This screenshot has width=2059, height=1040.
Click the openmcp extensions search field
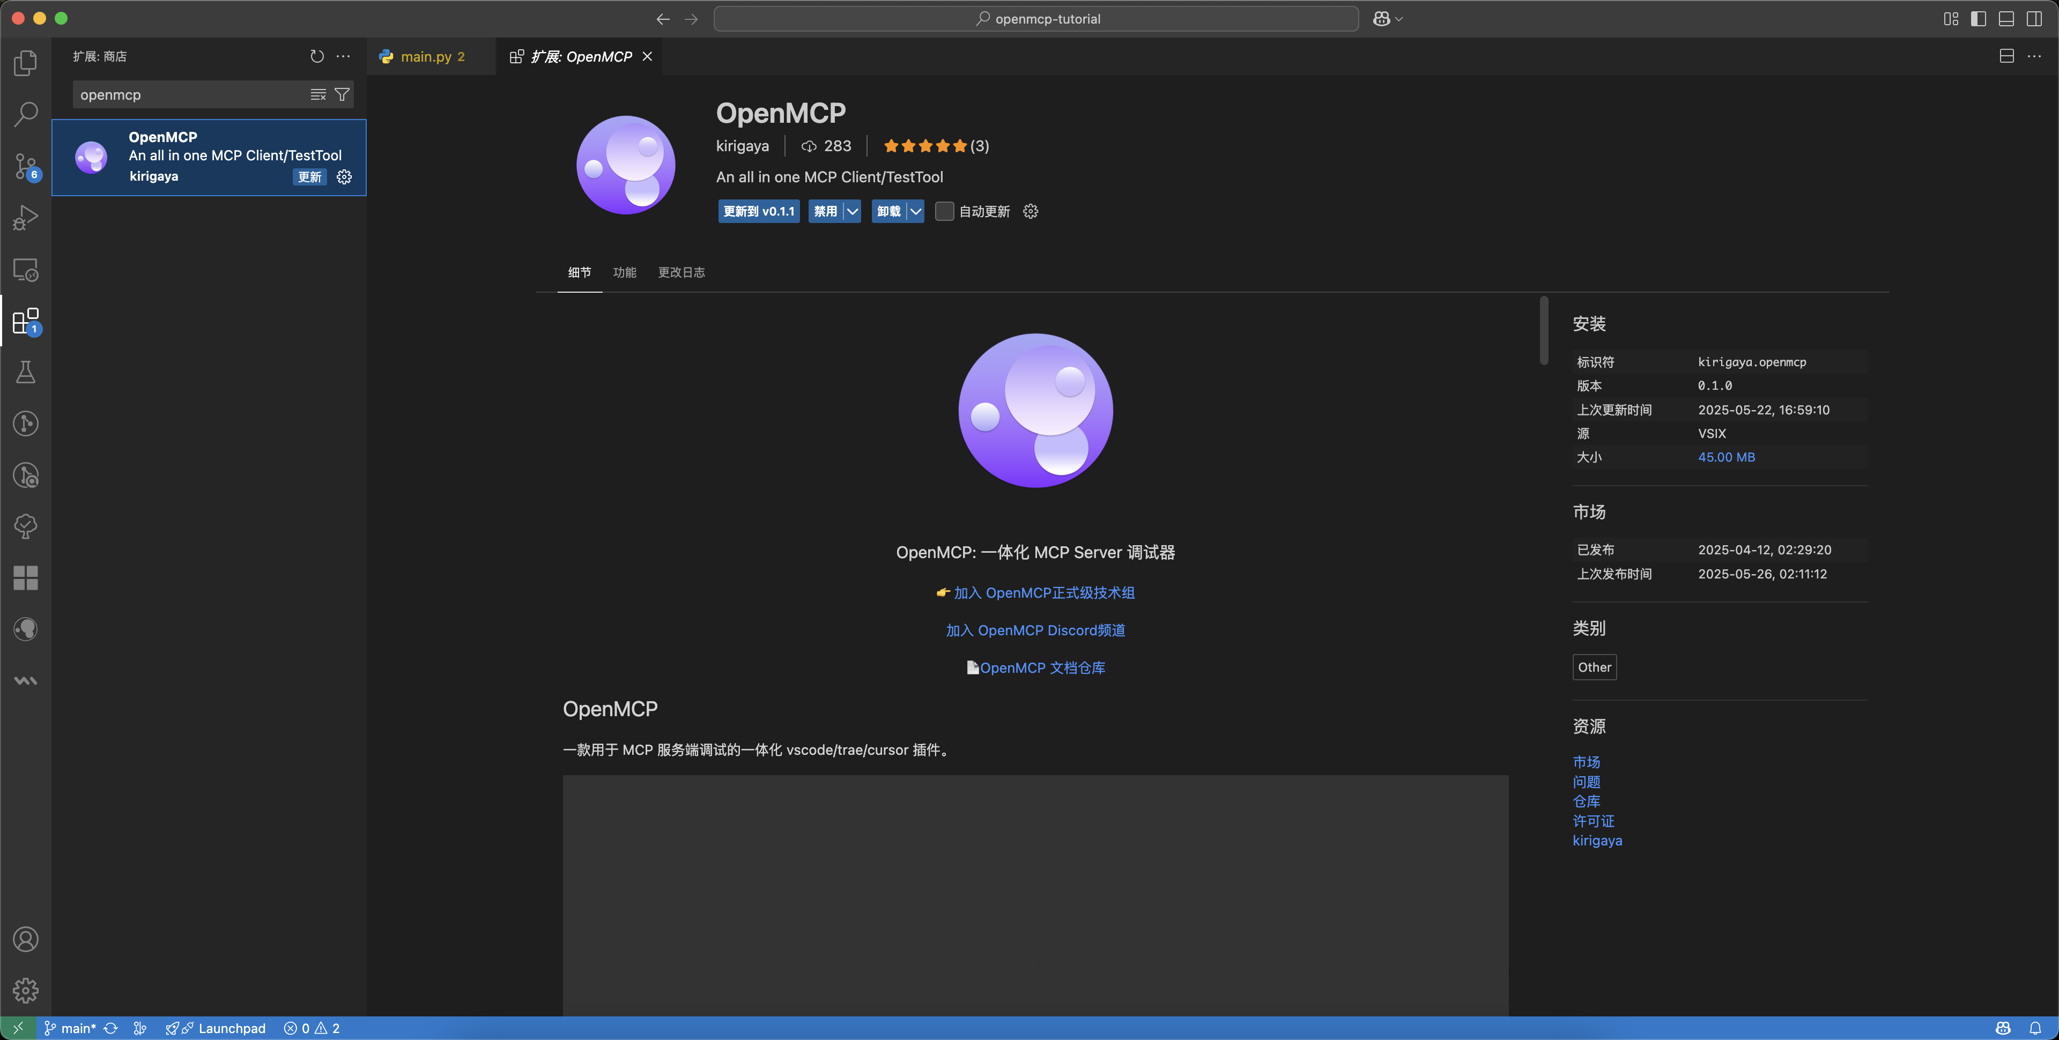pyautogui.click(x=190, y=94)
